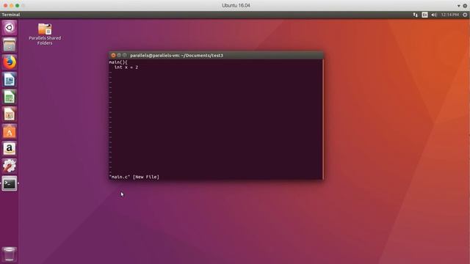Open the network indicator in top panel

[416, 15]
